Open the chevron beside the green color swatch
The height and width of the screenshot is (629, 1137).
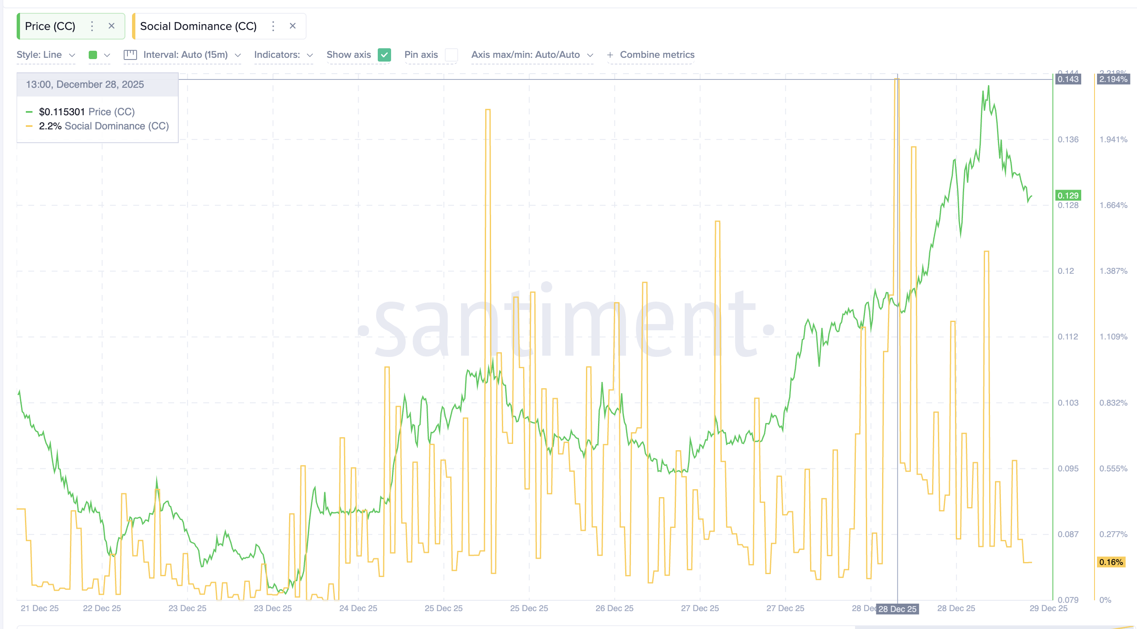[x=107, y=54]
